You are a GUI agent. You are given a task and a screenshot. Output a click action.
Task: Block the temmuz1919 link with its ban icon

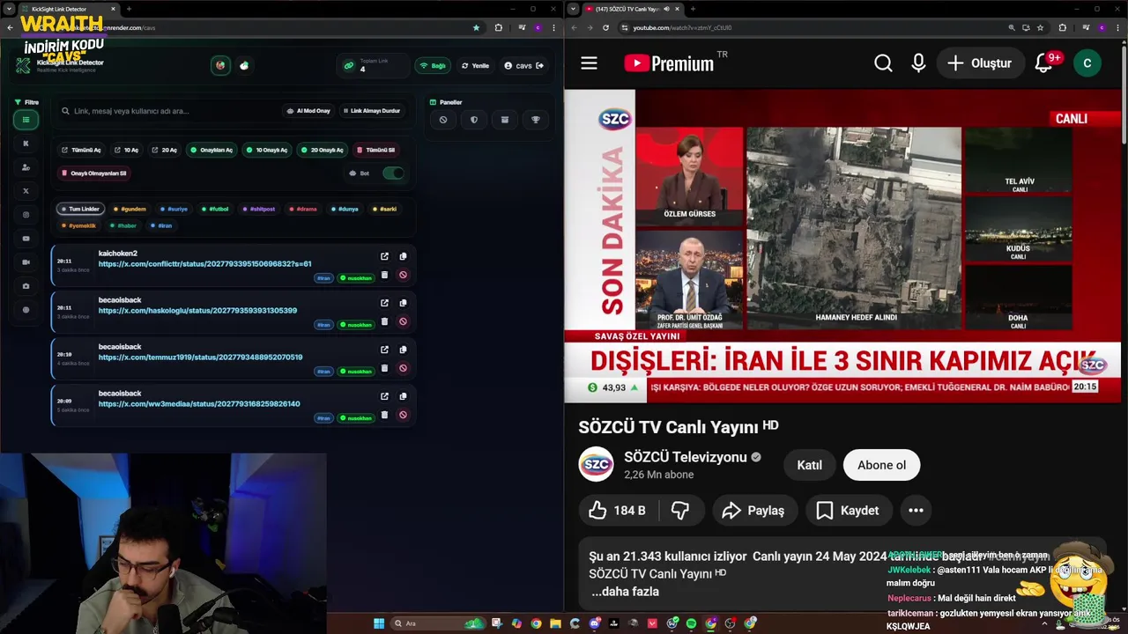pyautogui.click(x=403, y=368)
